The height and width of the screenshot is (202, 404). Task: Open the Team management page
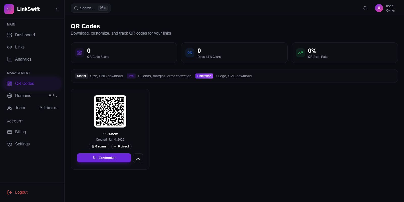[20, 108]
